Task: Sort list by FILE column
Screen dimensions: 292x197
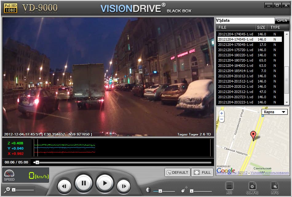Action: [235, 27]
